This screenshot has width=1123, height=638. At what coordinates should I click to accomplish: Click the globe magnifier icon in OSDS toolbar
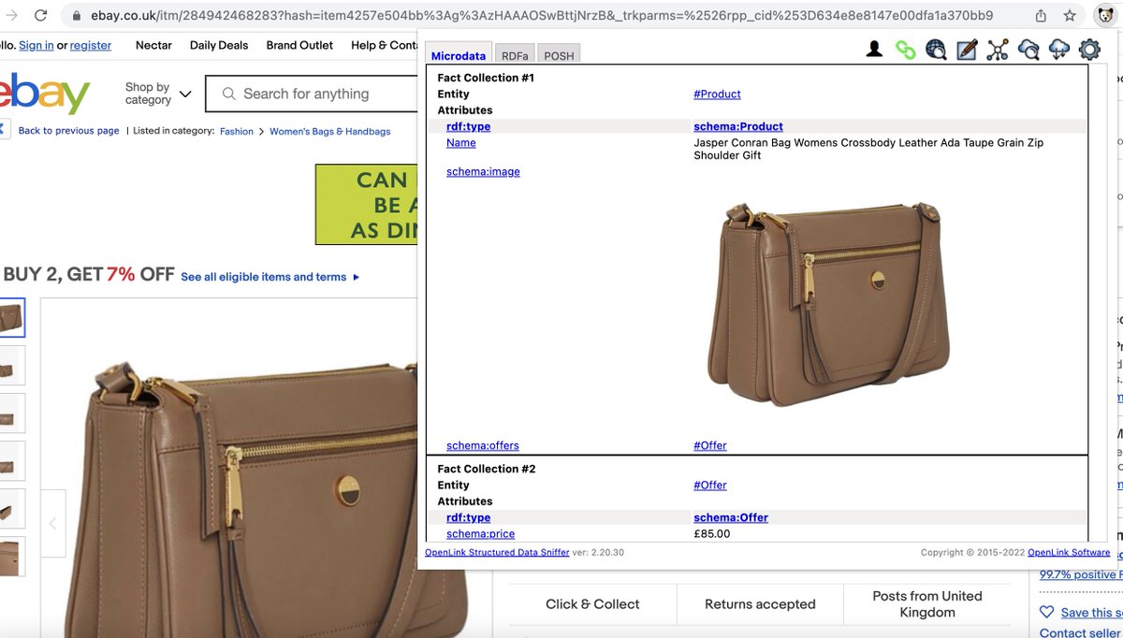(936, 49)
